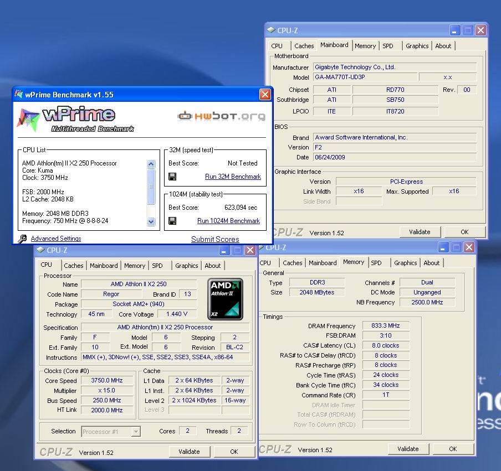Click the CPU-Z title icon in Mainboard window
The height and width of the screenshot is (471, 501).
point(271,30)
